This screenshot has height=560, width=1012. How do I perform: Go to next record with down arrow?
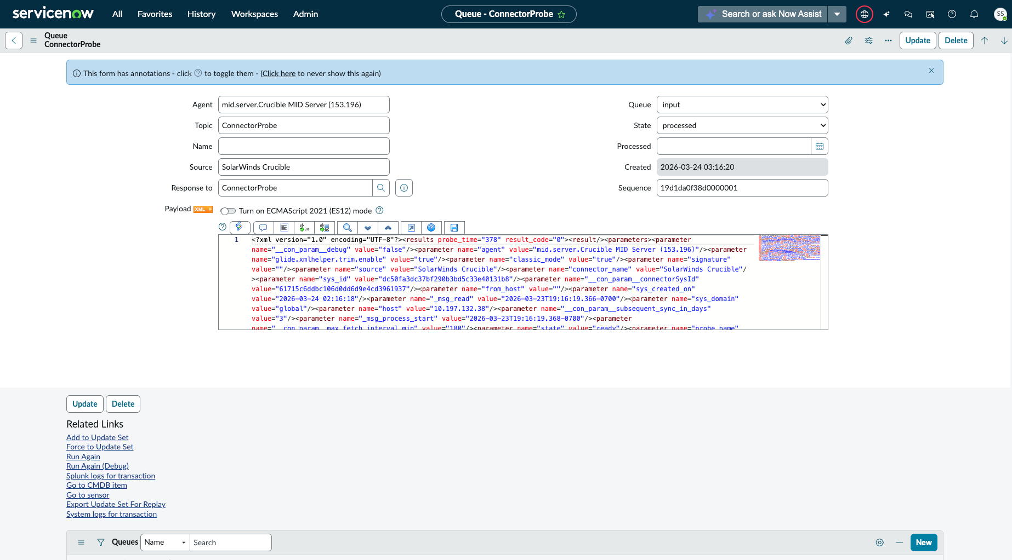point(1004,41)
